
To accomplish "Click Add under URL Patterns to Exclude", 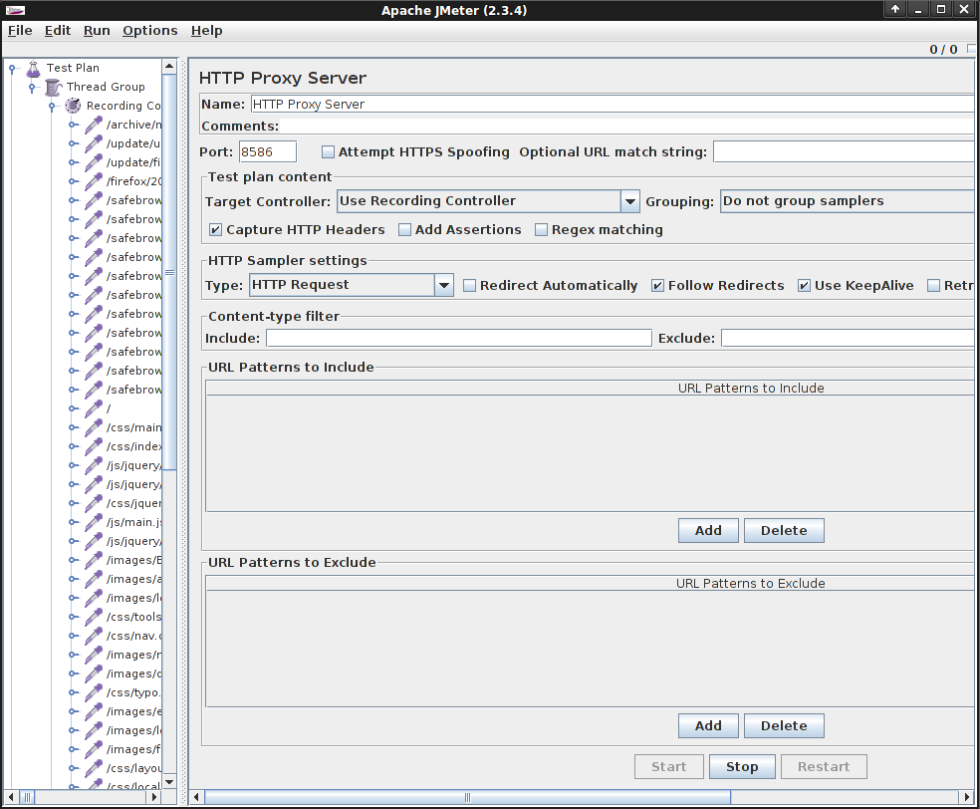I will click(708, 726).
